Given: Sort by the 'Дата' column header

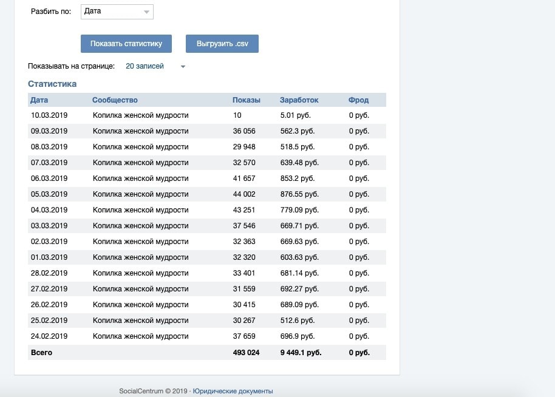Looking at the screenshot, I should (x=39, y=100).
